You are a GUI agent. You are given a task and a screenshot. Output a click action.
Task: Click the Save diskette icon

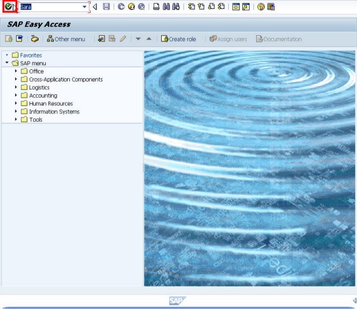pyautogui.click(x=106, y=7)
